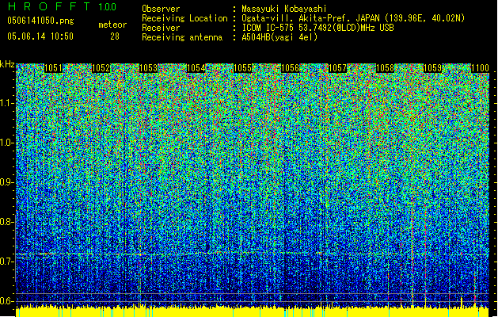The width and height of the screenshot is (498, 317).
Task: Select the 1100 time marker
Action: (480, 68)
